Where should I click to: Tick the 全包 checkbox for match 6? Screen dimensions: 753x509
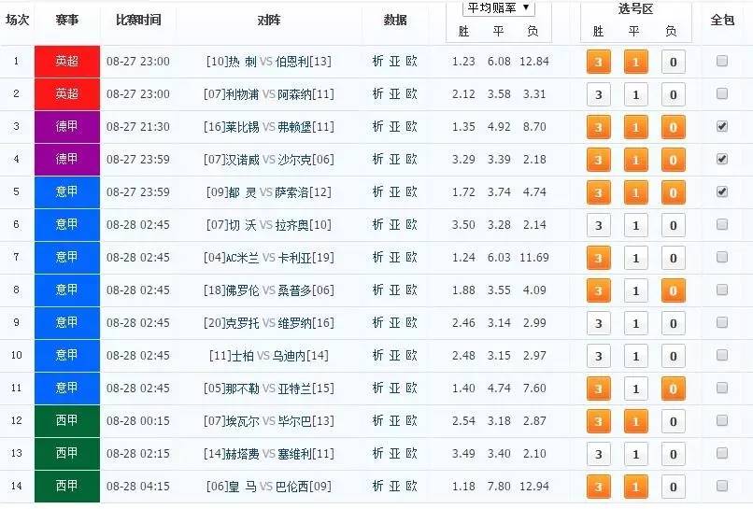722,224
